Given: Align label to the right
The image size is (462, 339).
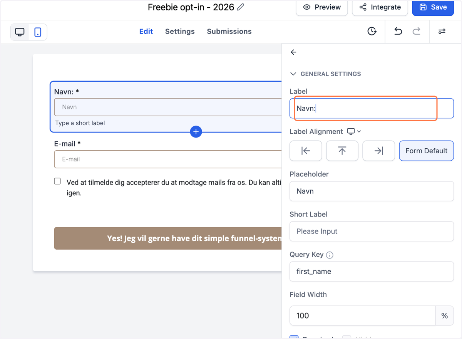Looking at the screenshot, I should [x=379, y=151].
